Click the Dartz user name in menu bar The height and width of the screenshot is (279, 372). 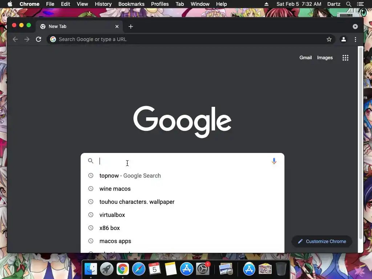pyautogui.click(x=334, y=4)
